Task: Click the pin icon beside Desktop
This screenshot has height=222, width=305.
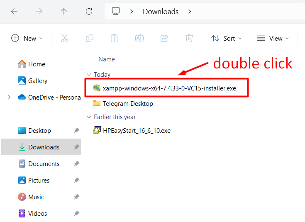Action: coord(76,130)
